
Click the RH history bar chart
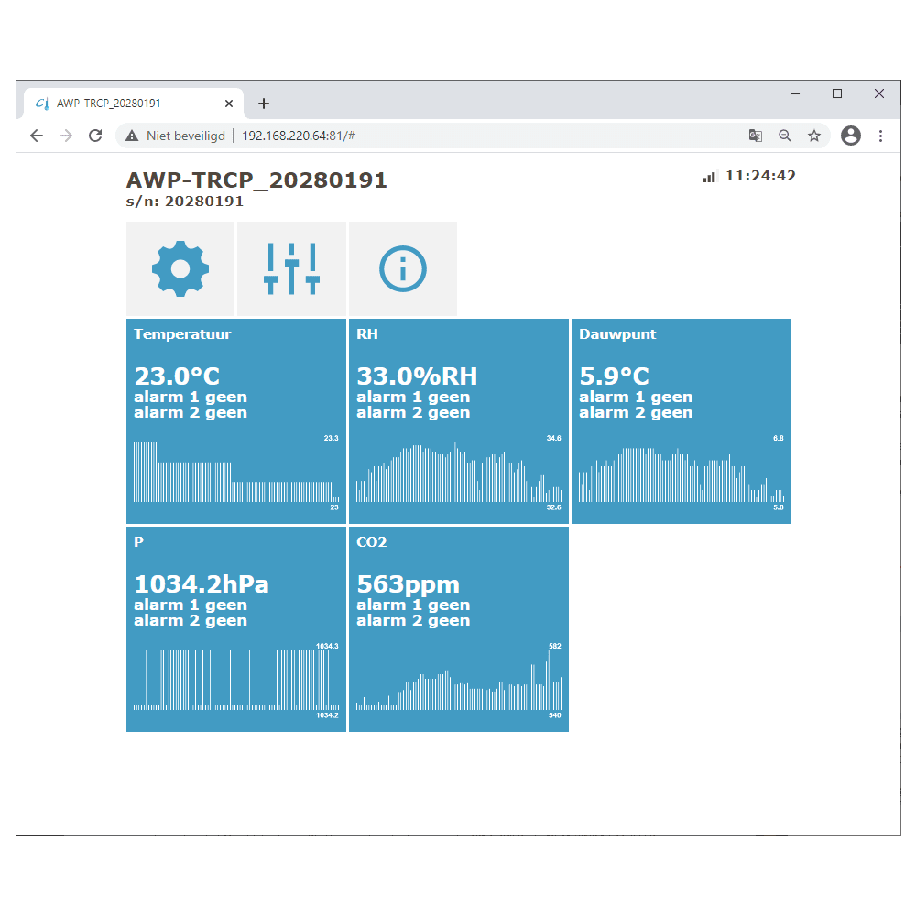458,474
